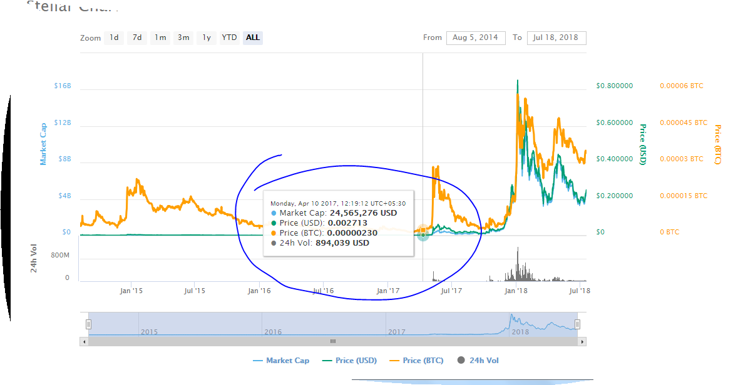The width and height of the screenshot is (743, 385).
Task: Click the From date field Aug 5, 2014
Action: click(475, 38)
